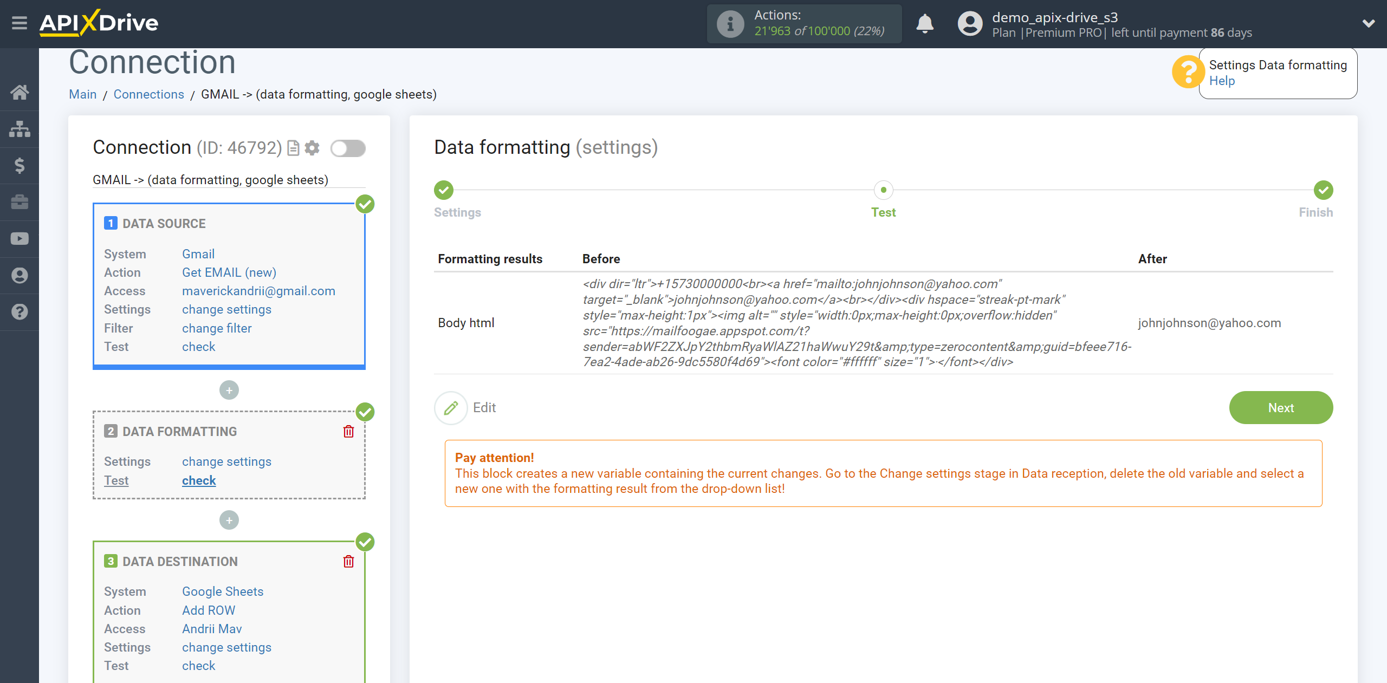Select the Settings step
The width and height of the screenshot is (1387, 683).
[457, 212]
